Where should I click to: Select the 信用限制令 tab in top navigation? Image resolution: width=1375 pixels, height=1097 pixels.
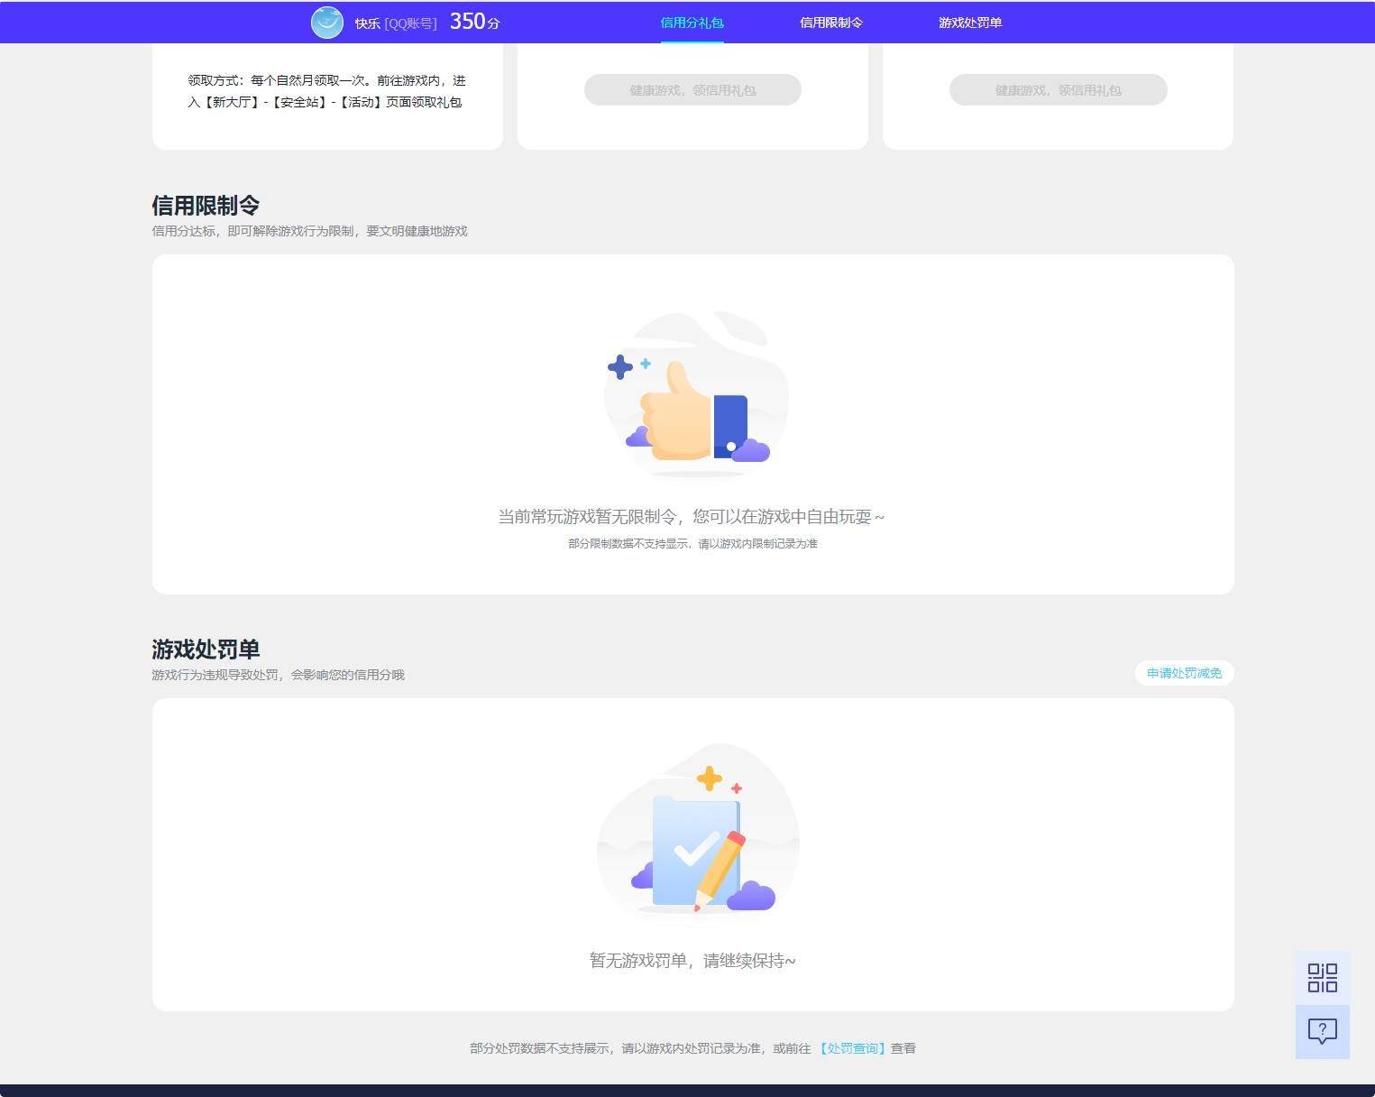coord(830,23)
